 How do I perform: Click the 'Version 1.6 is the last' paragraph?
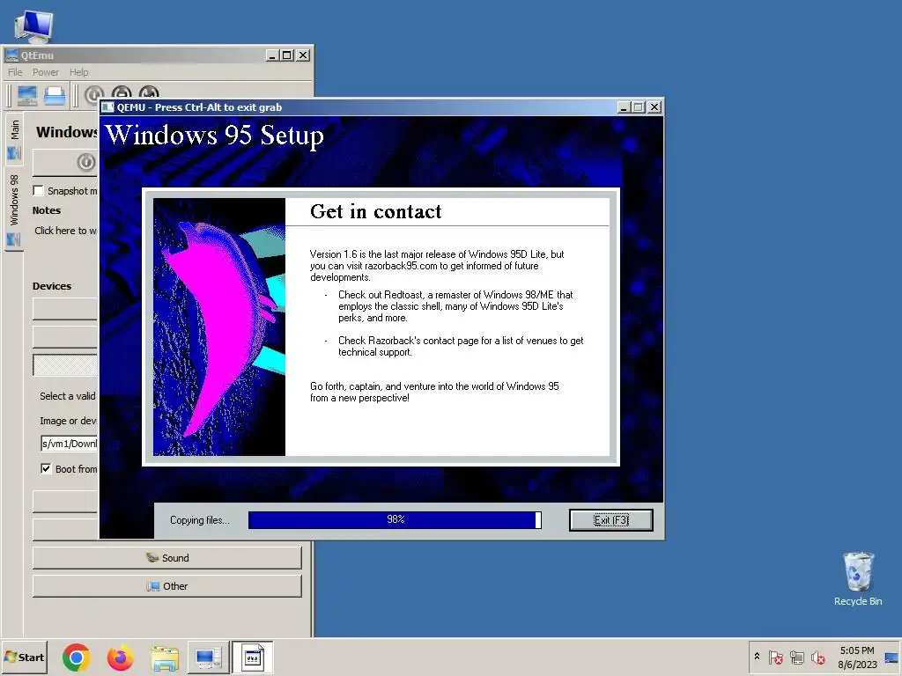pyautogui.click(x=437, y=266)
